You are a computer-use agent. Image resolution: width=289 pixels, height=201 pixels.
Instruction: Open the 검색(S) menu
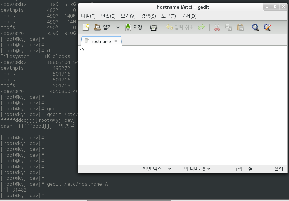pyautogui.click(x=148, y=16)
